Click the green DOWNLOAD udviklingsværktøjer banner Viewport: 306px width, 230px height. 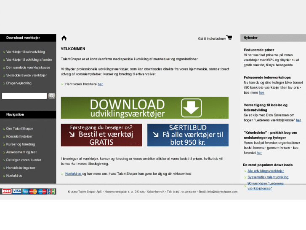tap(145, 108)
